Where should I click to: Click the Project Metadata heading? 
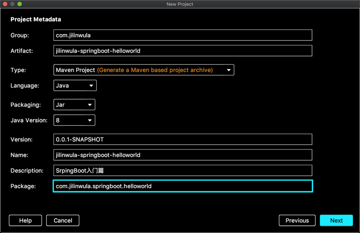click(x=36, y=20)
